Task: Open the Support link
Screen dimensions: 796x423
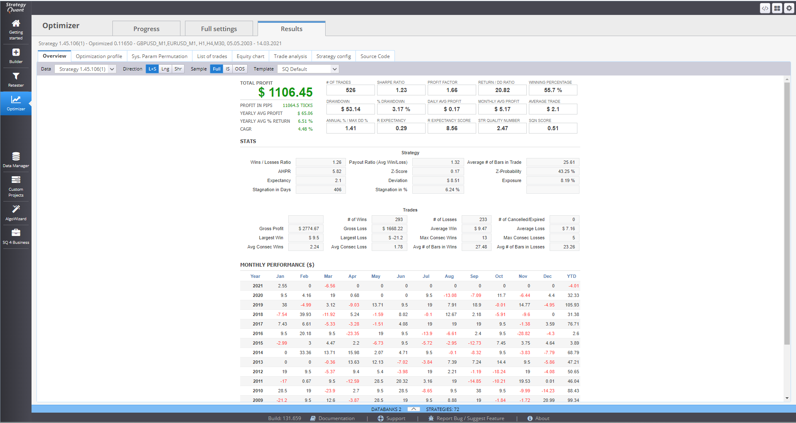Action: pos(396,418)
